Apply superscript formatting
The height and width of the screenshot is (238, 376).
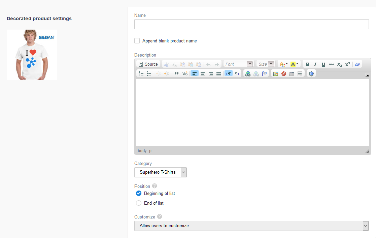(x=347, y=64)
